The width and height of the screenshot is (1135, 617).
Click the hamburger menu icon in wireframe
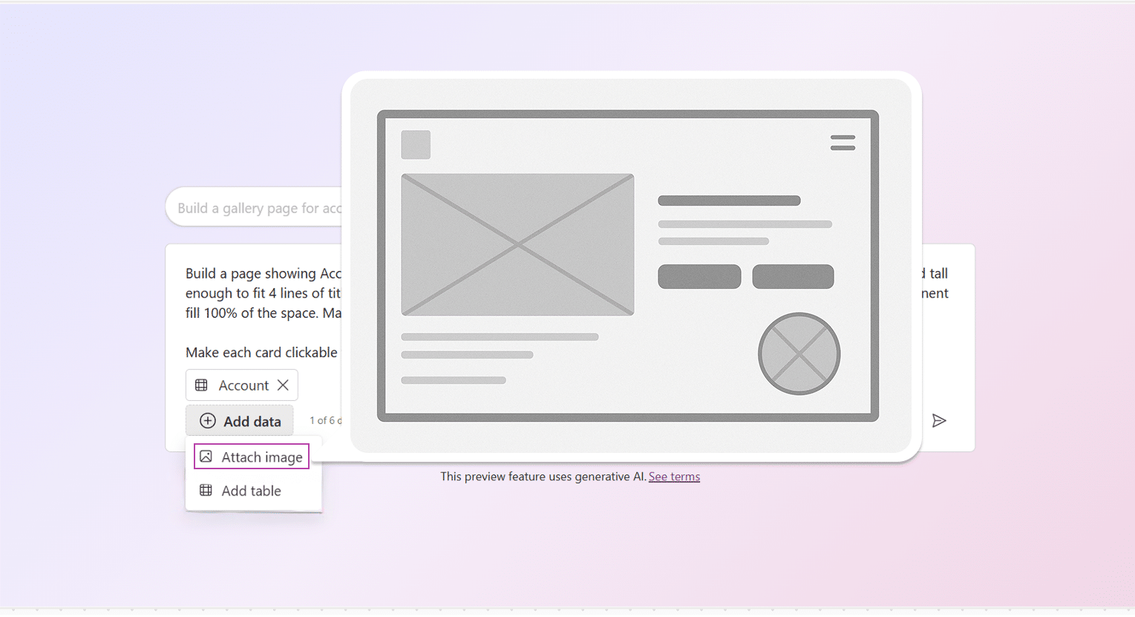[x=843, y=143]
